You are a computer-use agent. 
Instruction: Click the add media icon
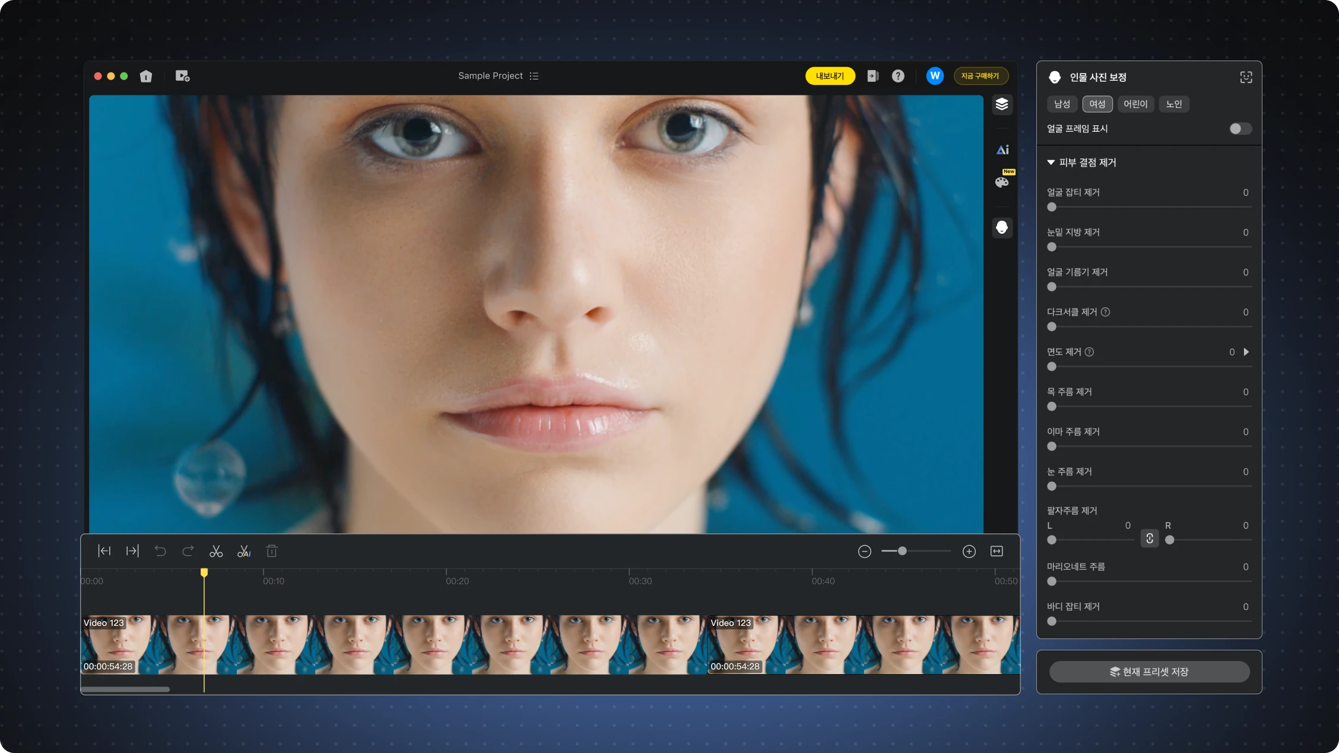pyautogui.click(x=182, y=76)
